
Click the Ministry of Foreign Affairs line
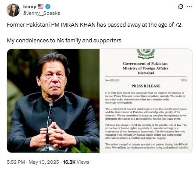[146, 68]
